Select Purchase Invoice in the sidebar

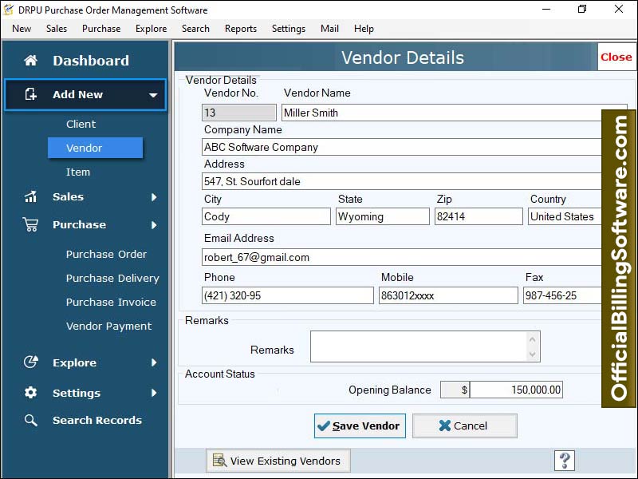tap(111, 302)
